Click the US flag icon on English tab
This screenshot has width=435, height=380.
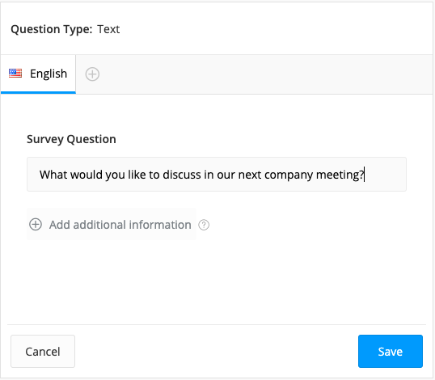pos(15,74)
